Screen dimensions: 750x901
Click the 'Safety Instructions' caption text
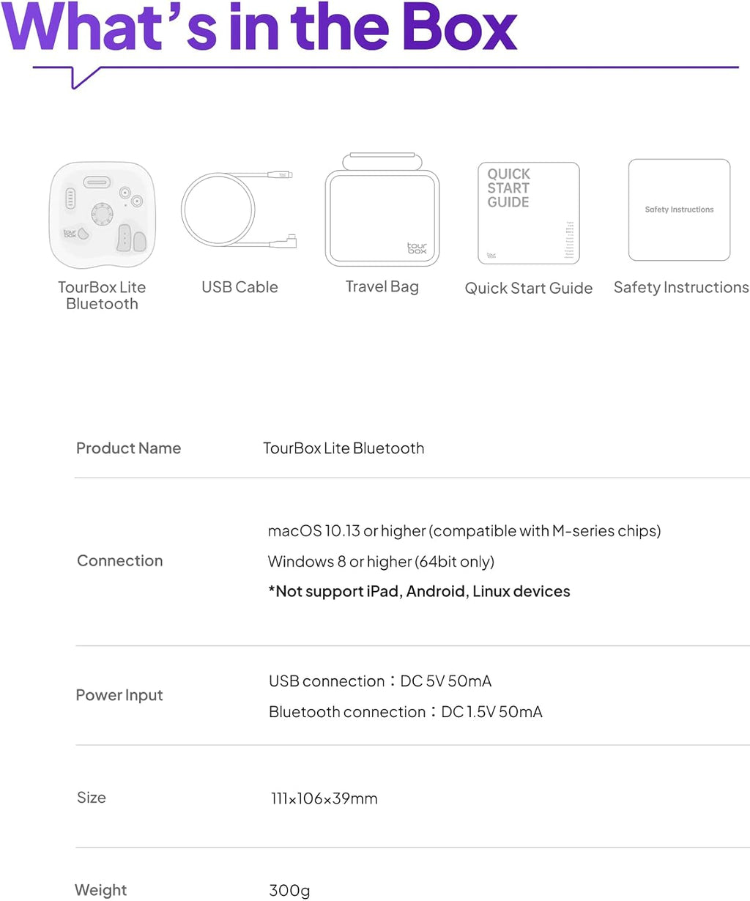coord(681,288)
